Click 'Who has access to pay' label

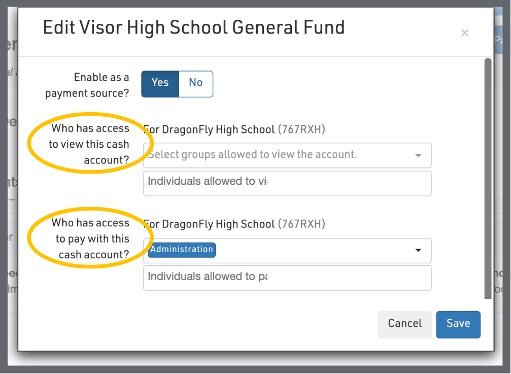[91, 239]
